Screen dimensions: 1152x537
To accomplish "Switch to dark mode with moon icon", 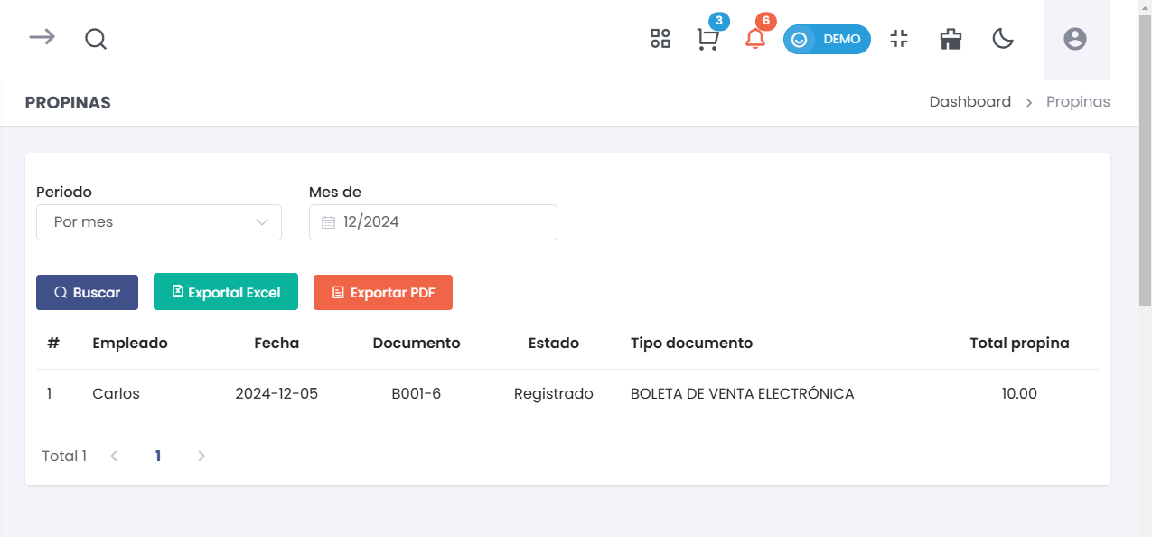I will (x=1003, y=39).
